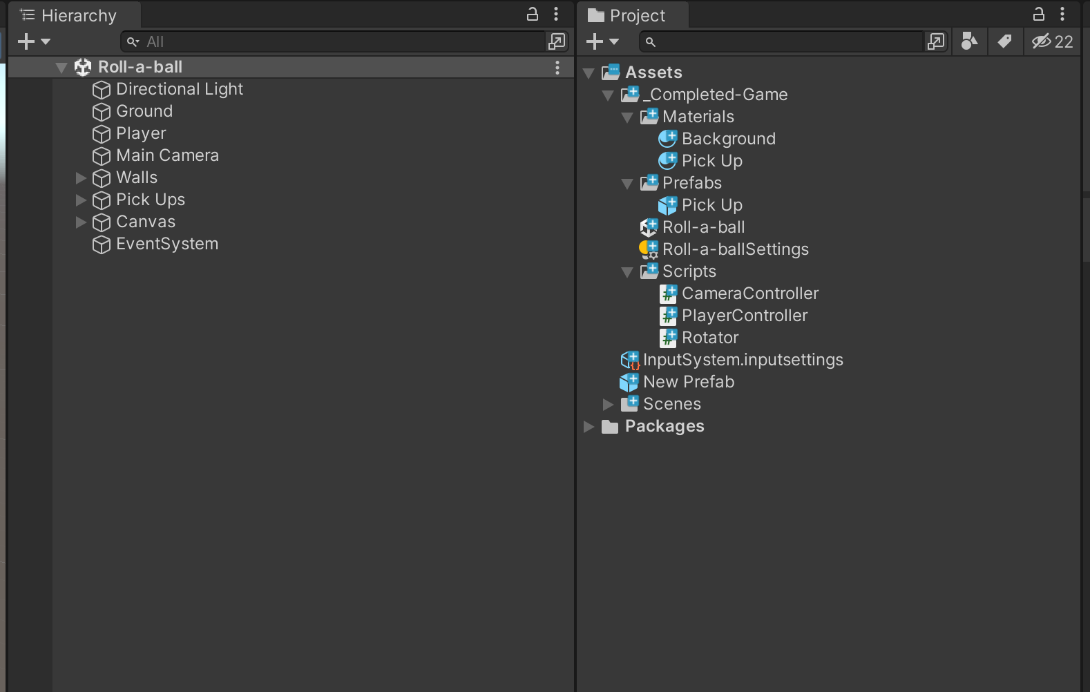Open the Hierarchy create plus dropdown
This screenshot has height=692, width=1090.
[33, 41]
